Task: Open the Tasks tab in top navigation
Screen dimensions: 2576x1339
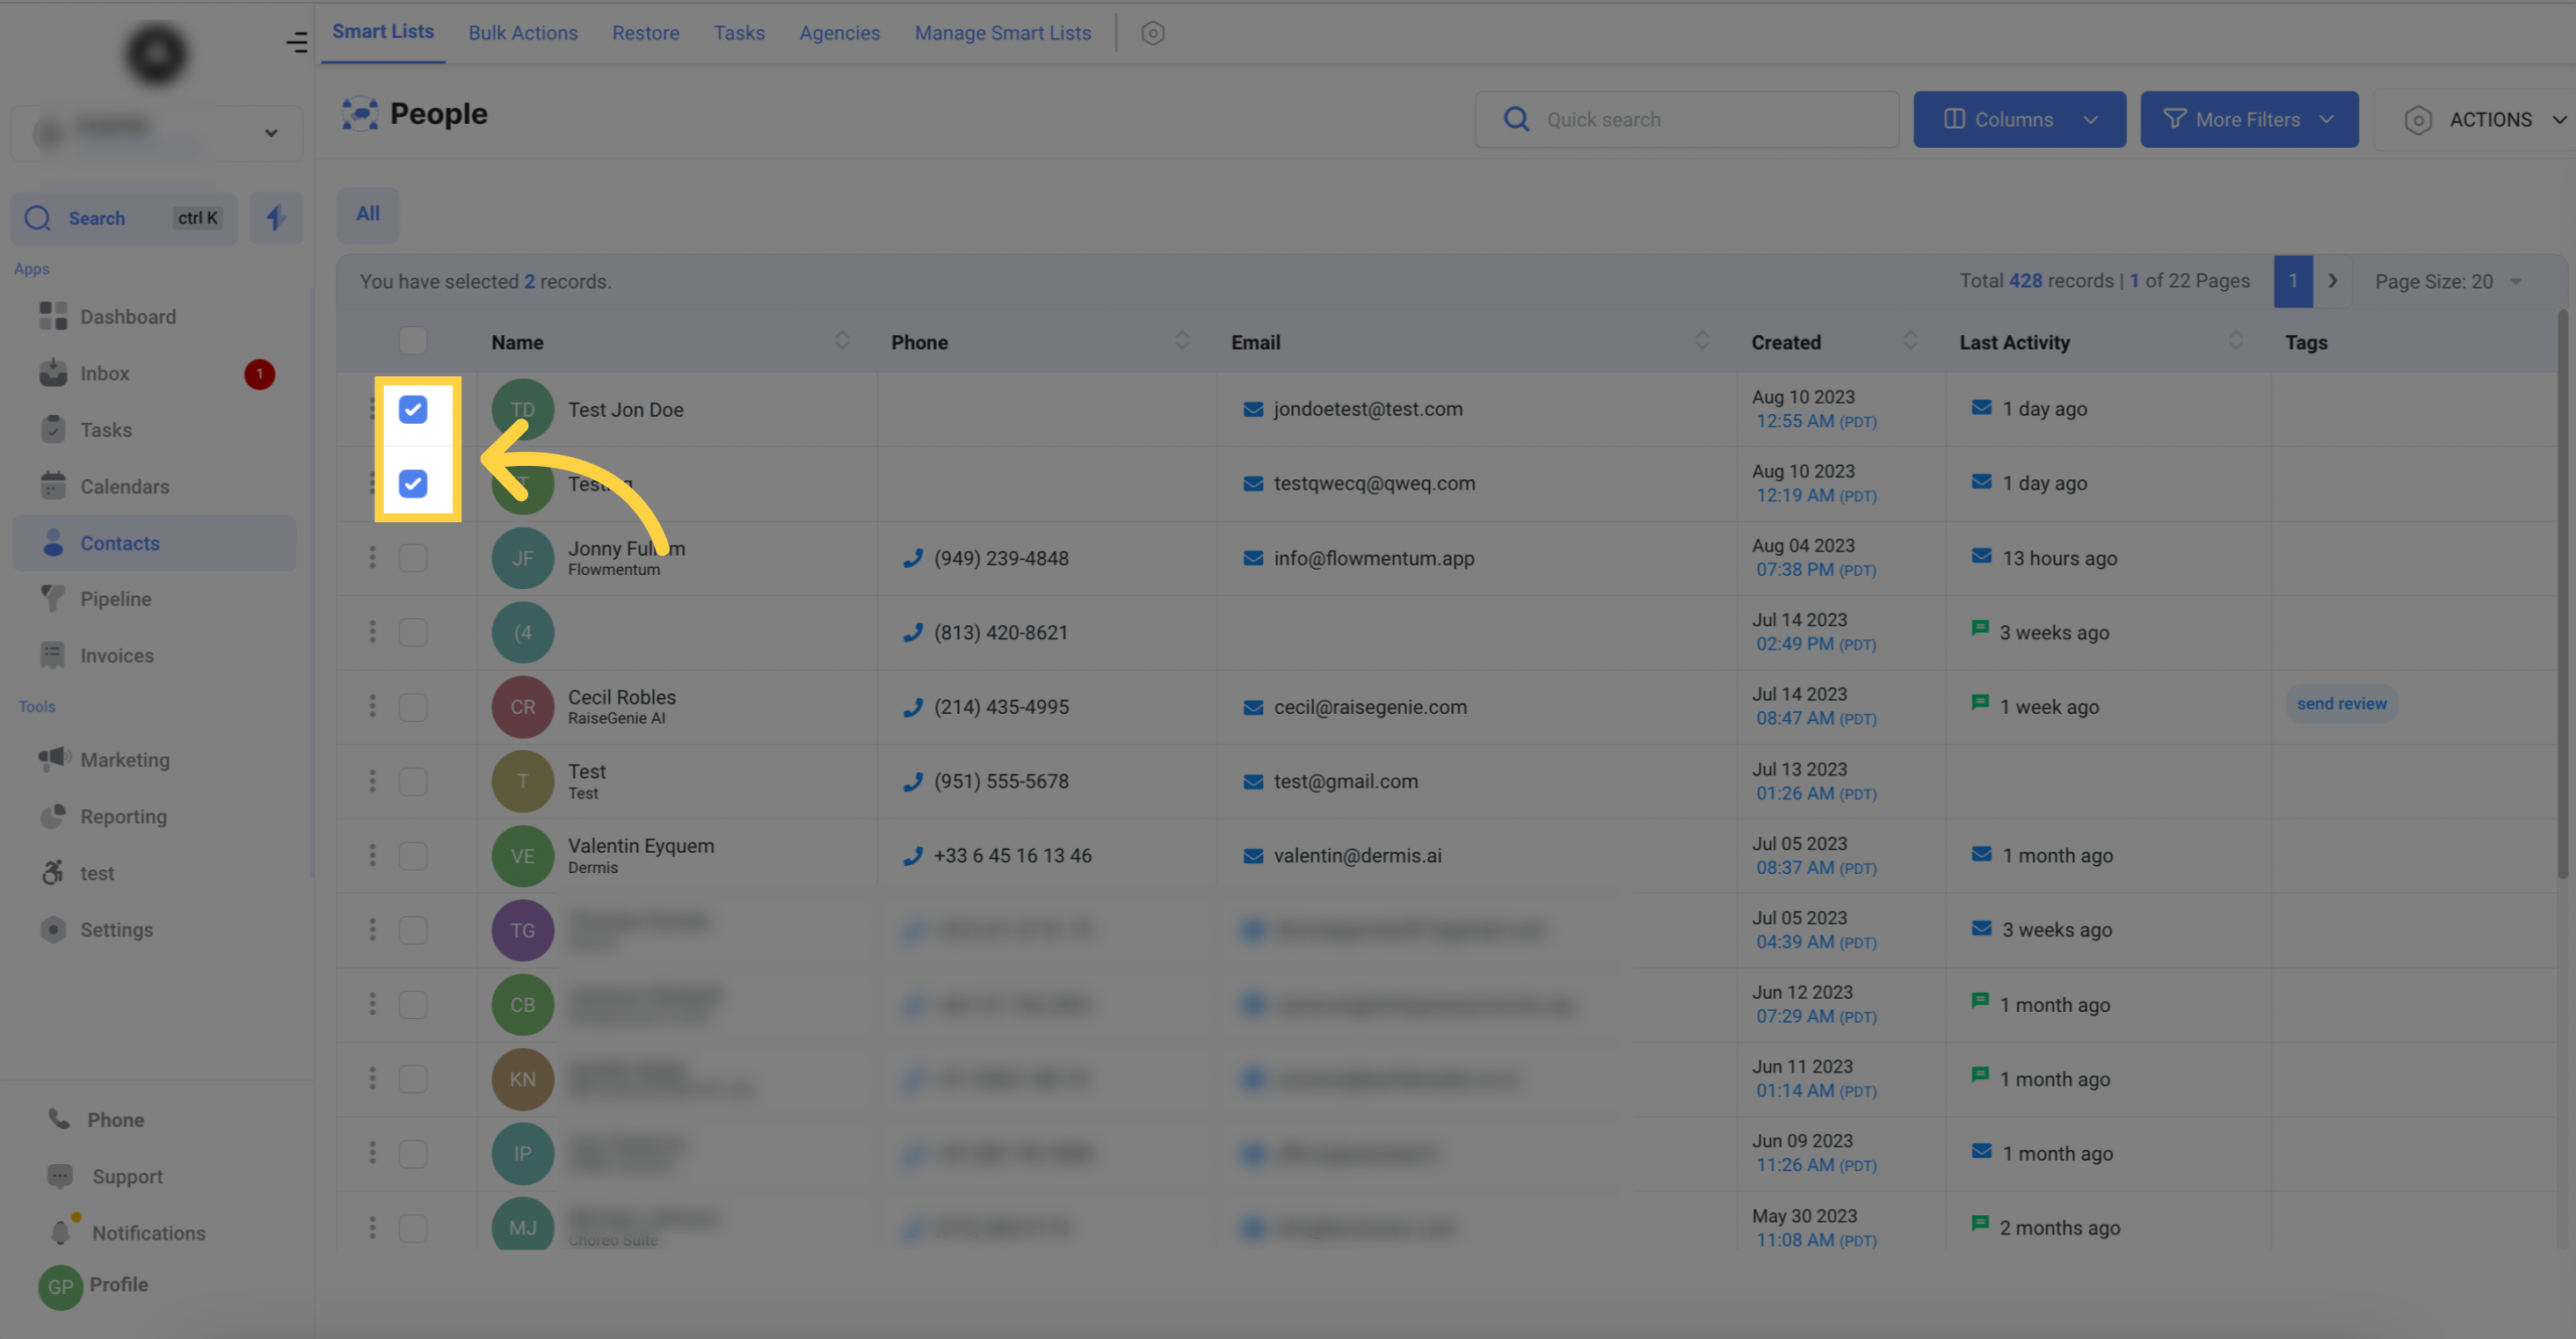Action: click(739, 33)
